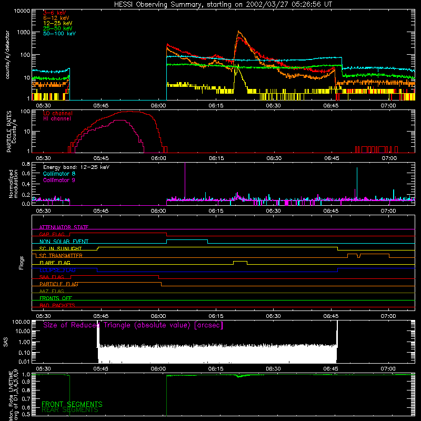Click the HESSI Observing Summary plot title
The image size is (421, 421).
223,5
